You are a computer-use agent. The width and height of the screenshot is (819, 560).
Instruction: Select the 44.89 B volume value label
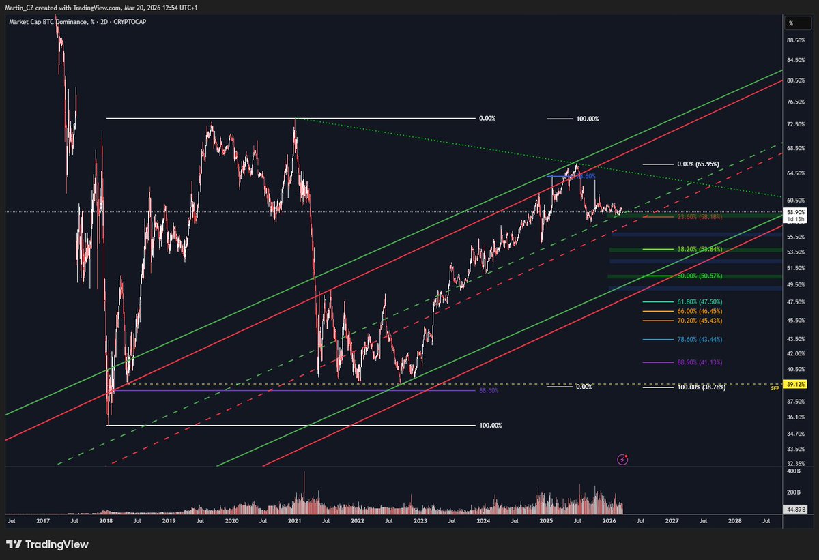[x=796, y=509]
